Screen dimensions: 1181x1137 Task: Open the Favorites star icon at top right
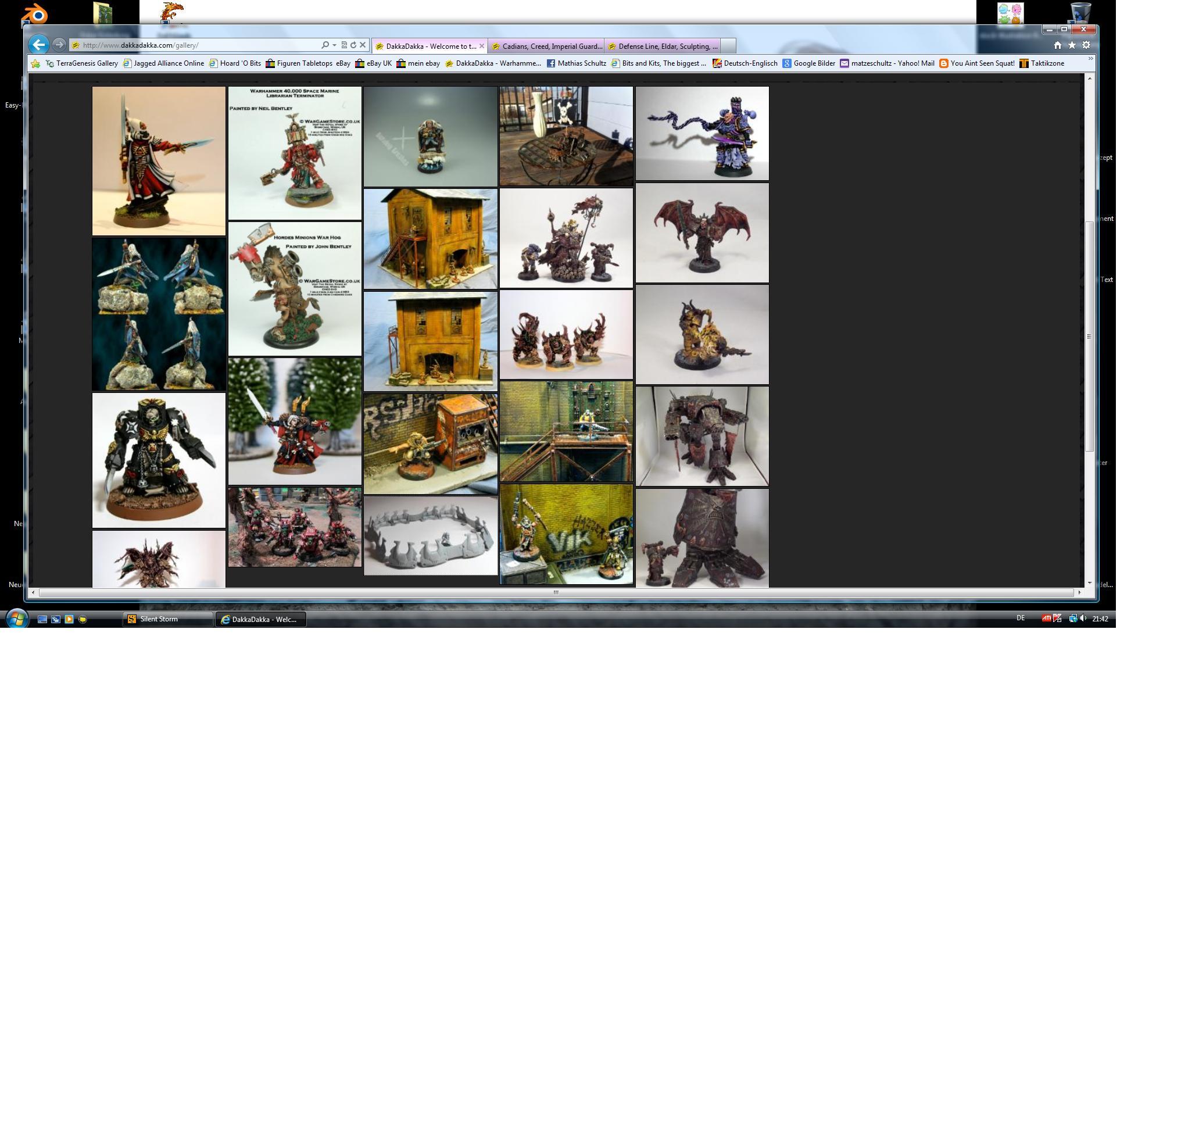(1072, 45)
